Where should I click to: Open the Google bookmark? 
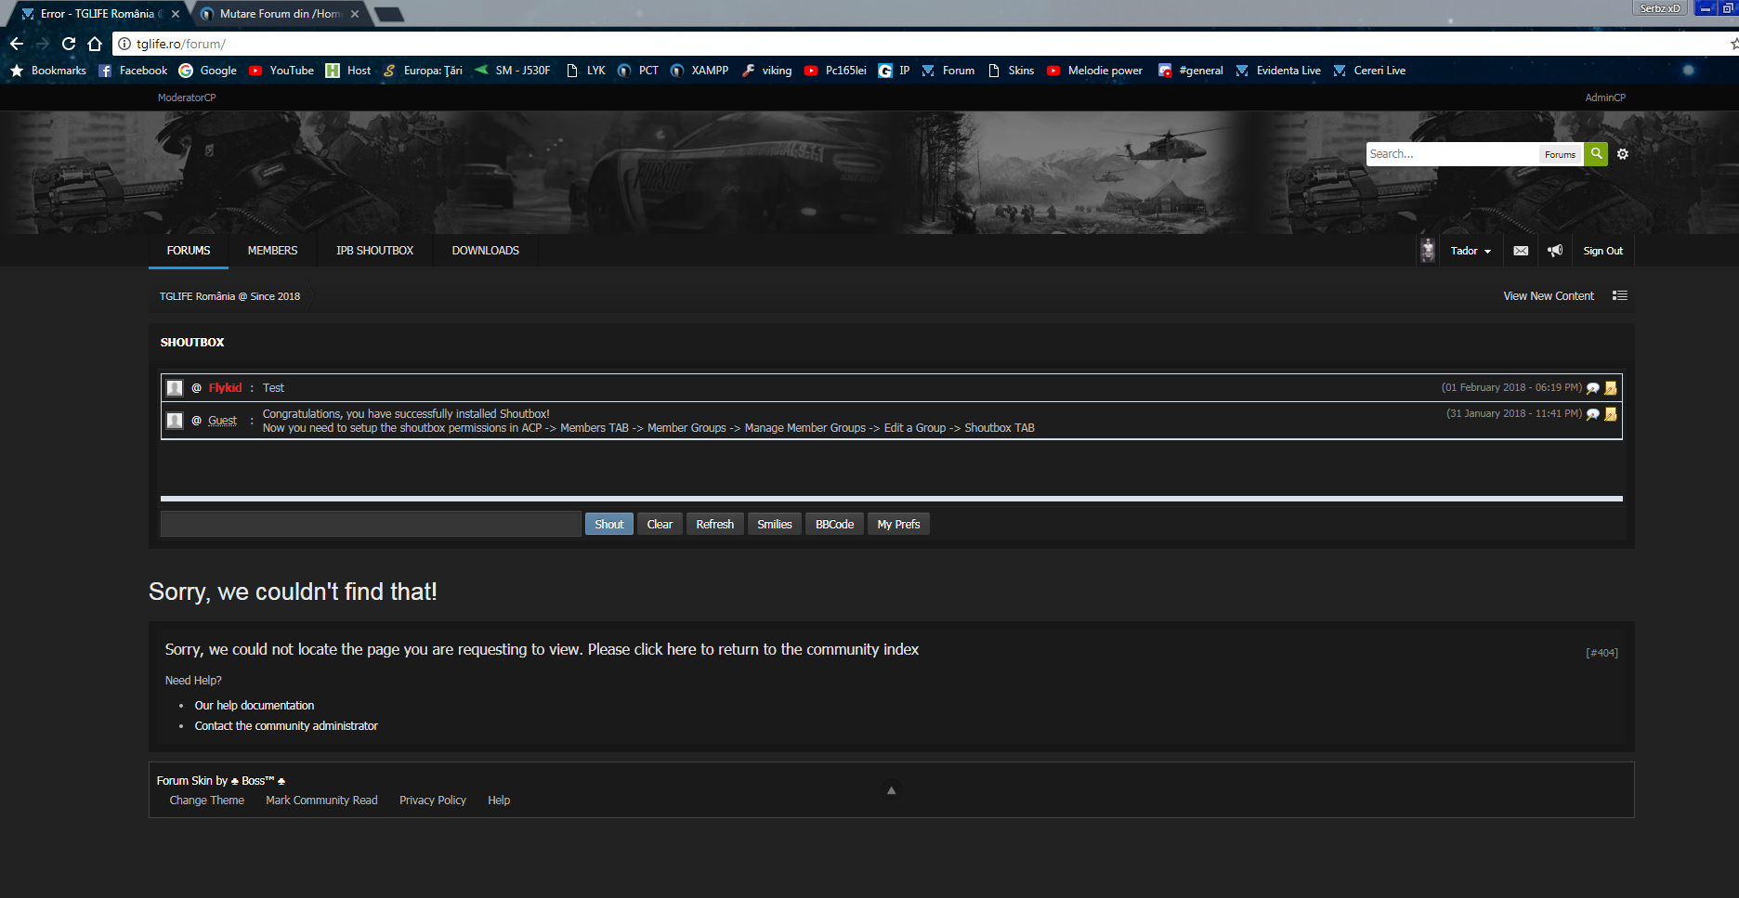208,71
